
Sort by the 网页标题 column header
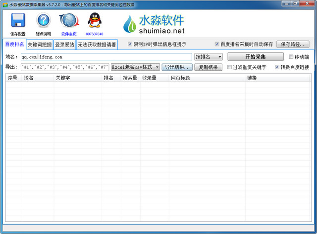click(207, 78)
